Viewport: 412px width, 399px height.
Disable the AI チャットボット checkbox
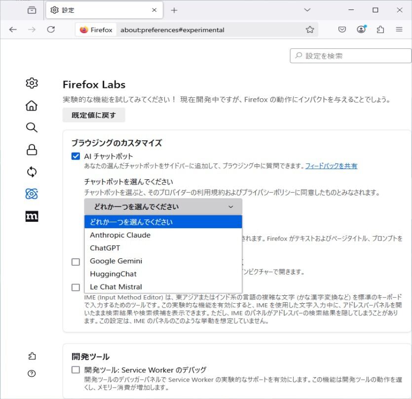[75, 155]
